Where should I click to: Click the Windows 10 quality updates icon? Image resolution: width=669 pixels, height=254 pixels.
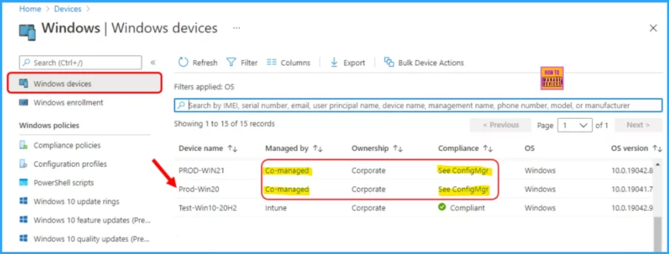point(24,239)
